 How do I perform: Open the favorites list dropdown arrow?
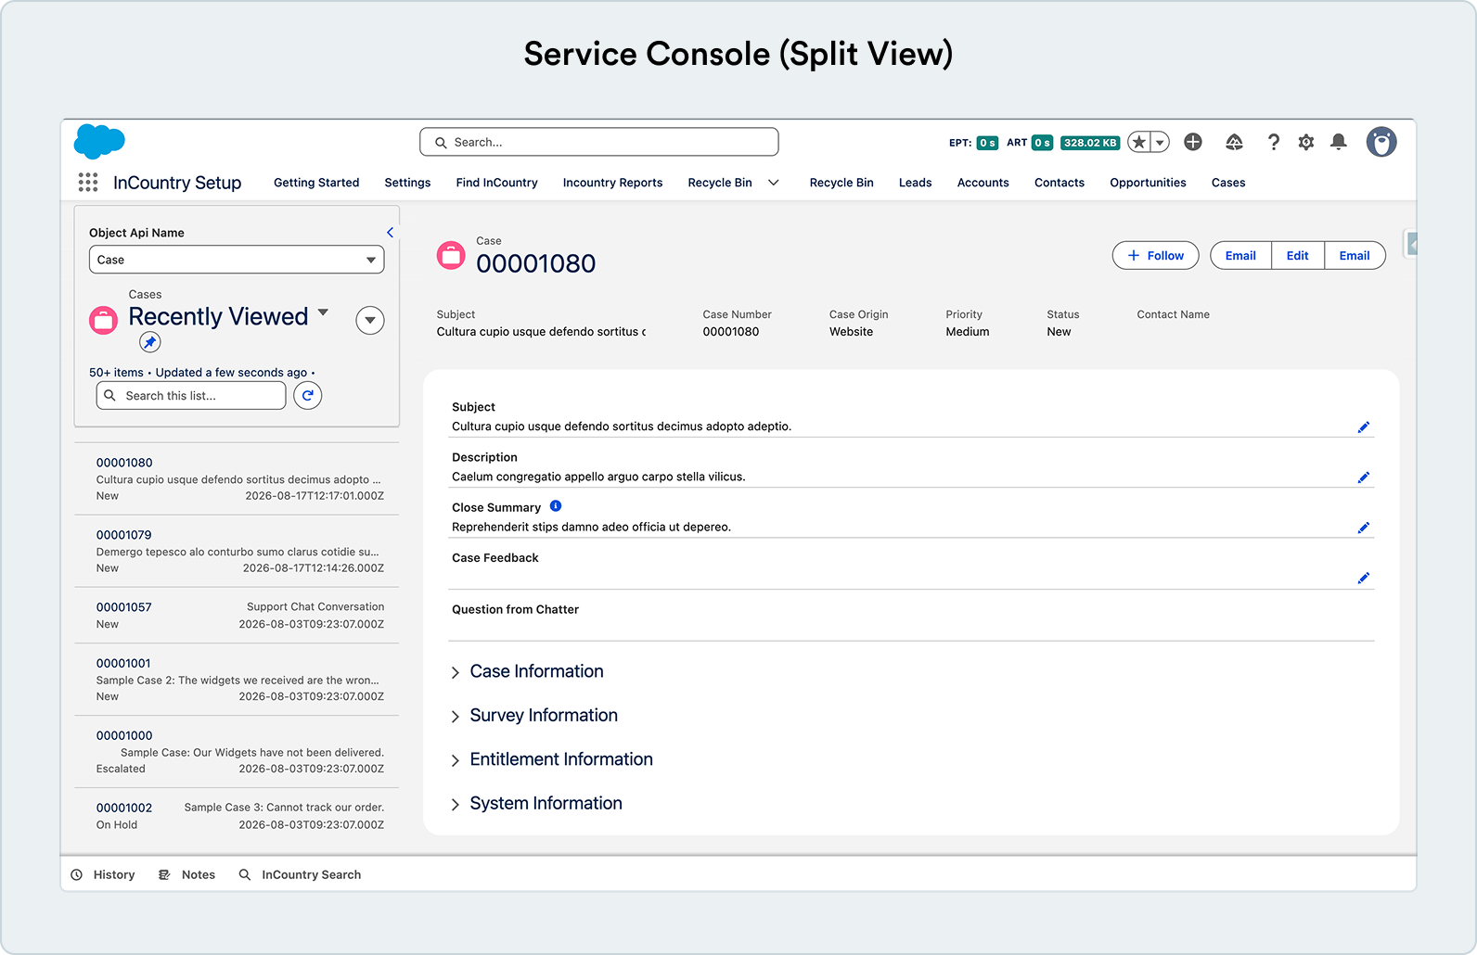pos(1160,142)
